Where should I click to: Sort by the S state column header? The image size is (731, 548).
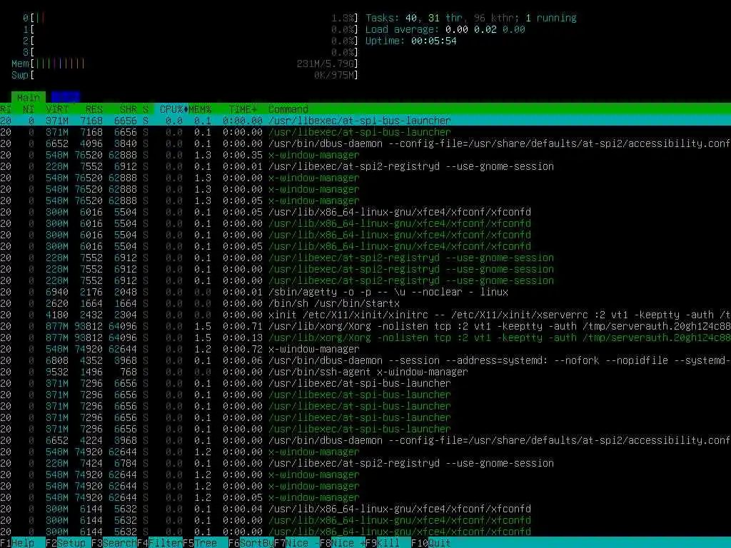click(146, 109)
